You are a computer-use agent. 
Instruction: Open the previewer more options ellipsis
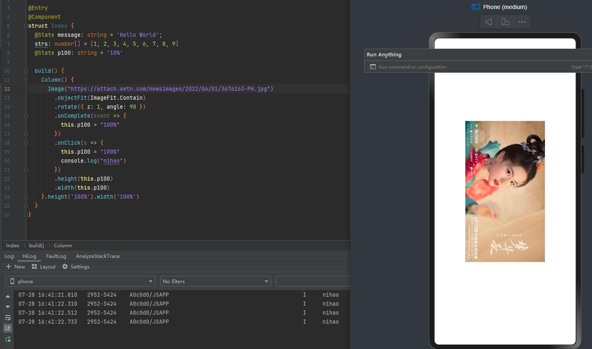pyautogui.click(x=522, y=22)
